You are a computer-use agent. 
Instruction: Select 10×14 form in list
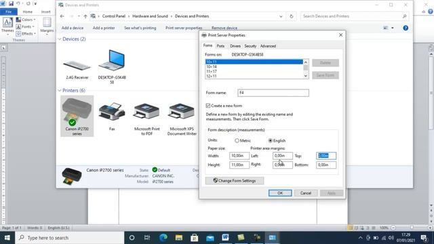(254, 66)
